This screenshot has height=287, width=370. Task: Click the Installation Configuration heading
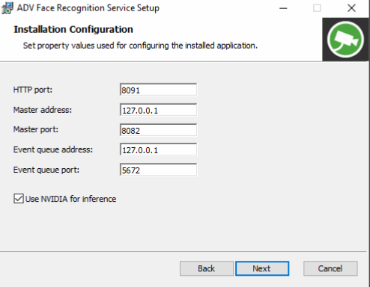tap(73, 29)
